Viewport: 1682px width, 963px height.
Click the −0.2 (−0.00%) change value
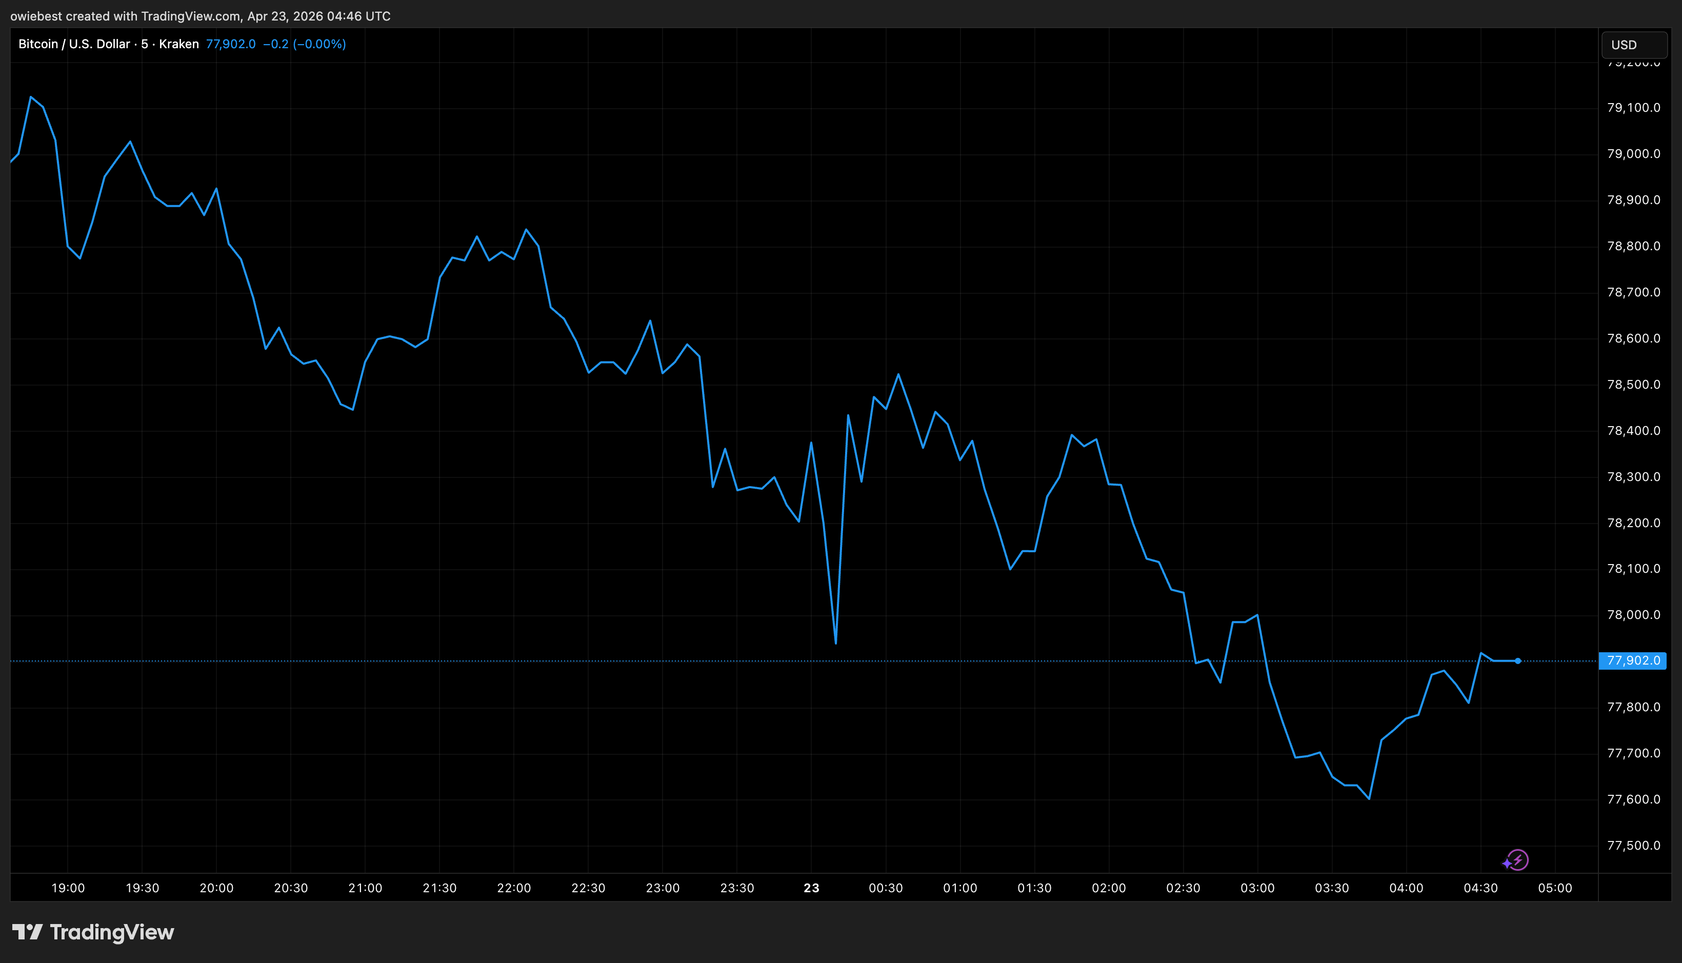pyautogui.click(x=304, y=44)
